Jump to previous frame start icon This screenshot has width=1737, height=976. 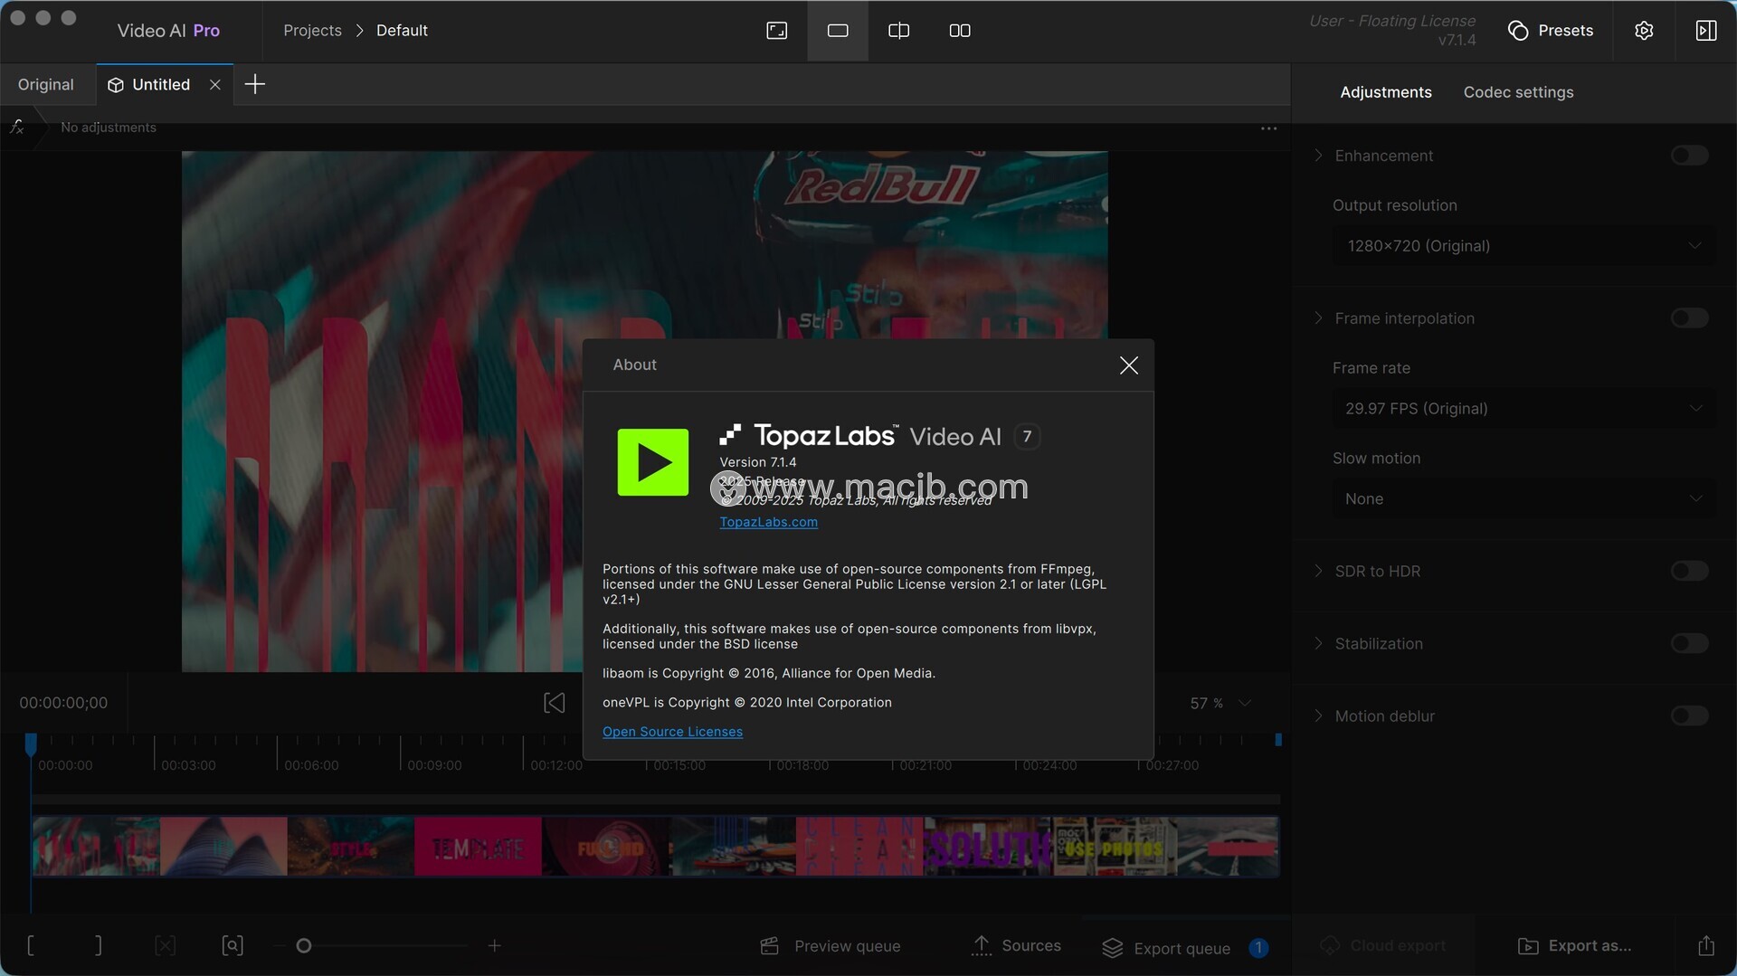pyautogui.click(x=555, y=703)
